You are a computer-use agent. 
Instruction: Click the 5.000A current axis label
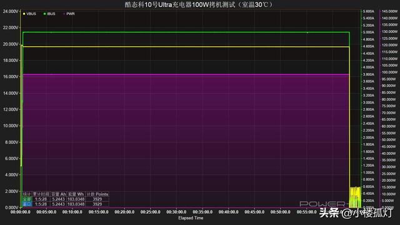(x=368, y=32)
